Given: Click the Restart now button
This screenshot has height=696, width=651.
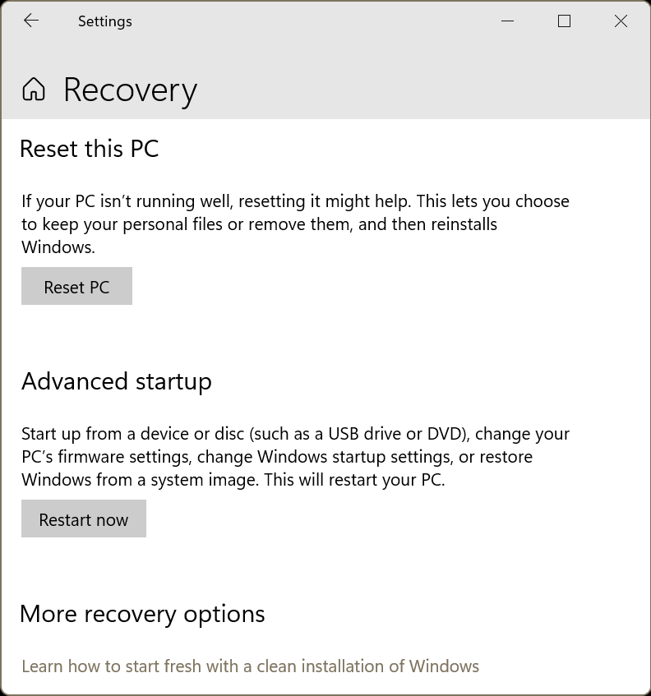Looking at the screenshot, I should click(83, 519).
